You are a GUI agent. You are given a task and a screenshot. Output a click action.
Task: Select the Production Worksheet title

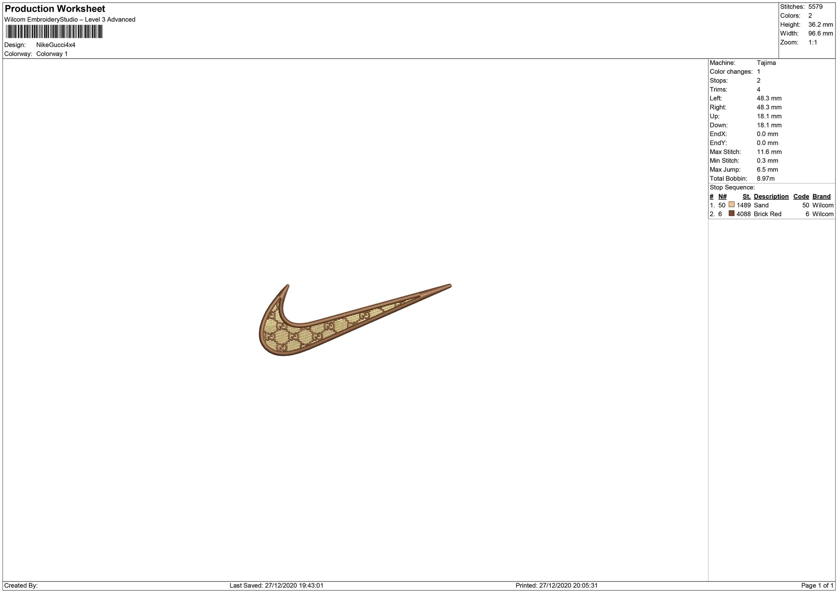55,9
